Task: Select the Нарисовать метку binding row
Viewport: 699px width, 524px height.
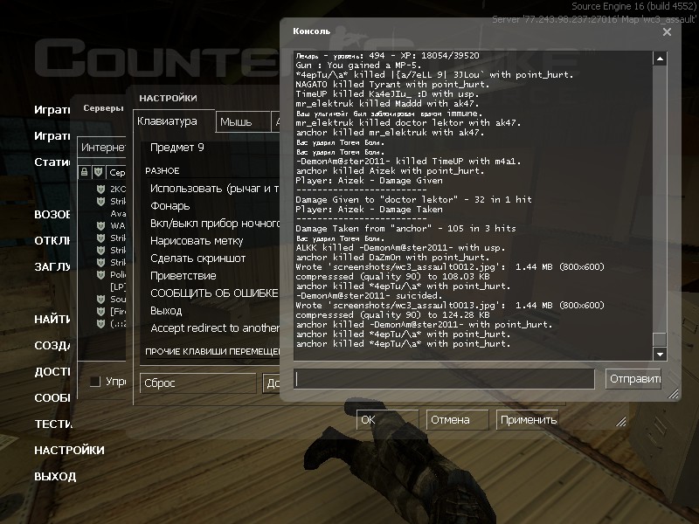Action: click(211, 241)
